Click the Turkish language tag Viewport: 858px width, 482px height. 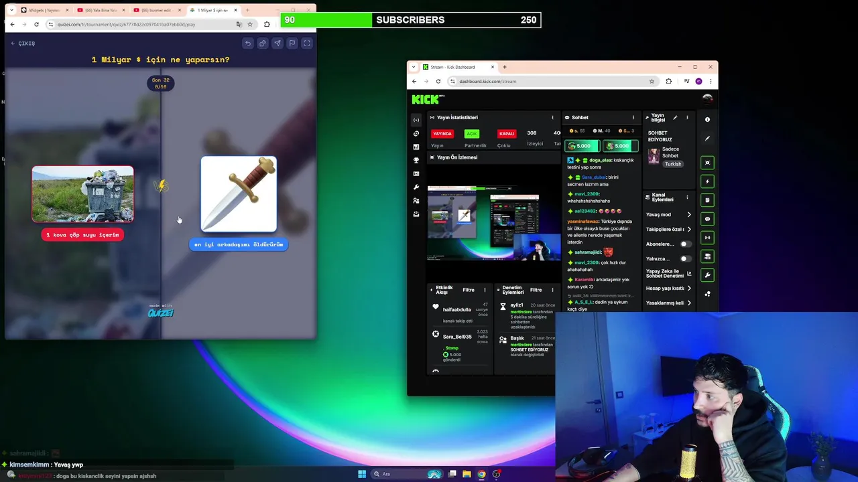tap(673, 164)
